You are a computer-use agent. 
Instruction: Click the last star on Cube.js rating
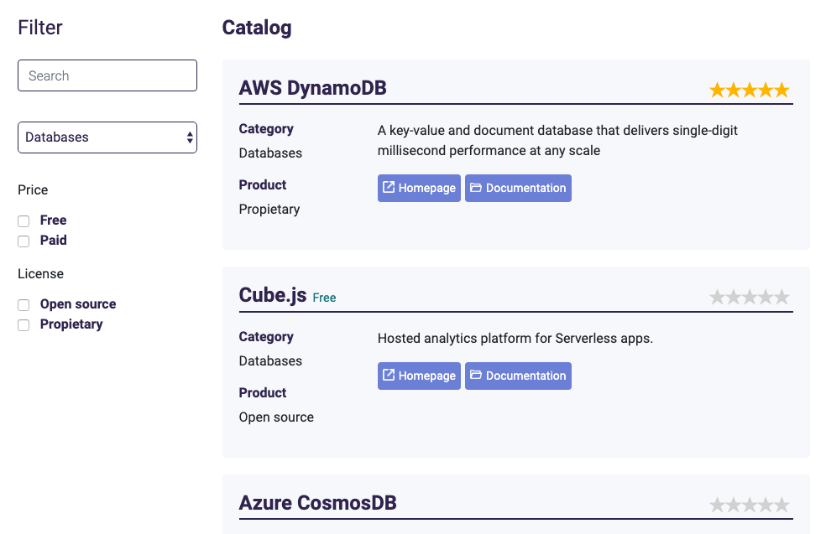tap(782, 297)
